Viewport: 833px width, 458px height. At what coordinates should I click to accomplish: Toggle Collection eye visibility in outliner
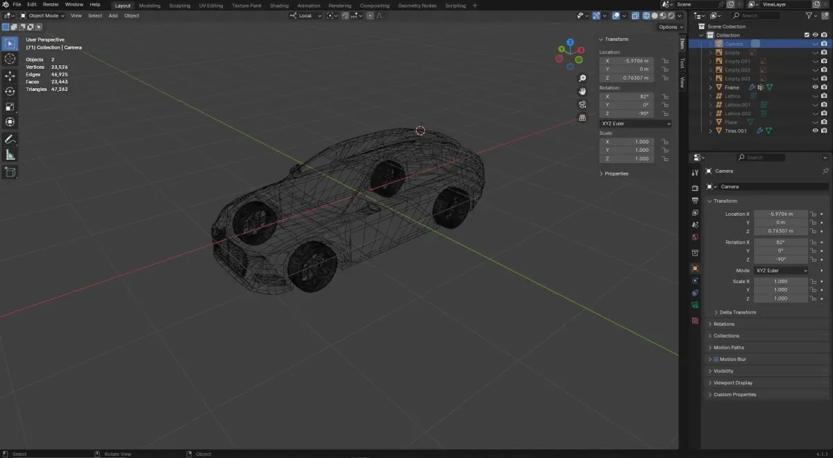click(x=816, y=35)
